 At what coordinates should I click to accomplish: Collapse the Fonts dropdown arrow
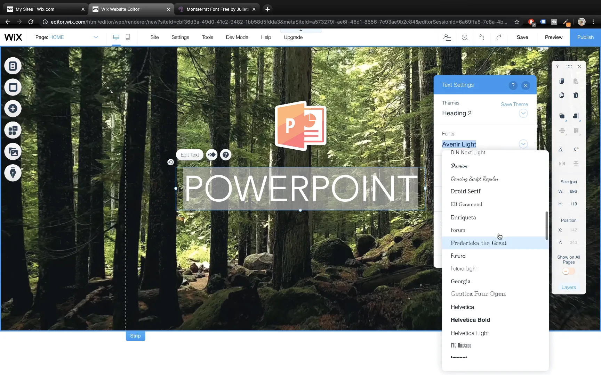coord(523,144)
